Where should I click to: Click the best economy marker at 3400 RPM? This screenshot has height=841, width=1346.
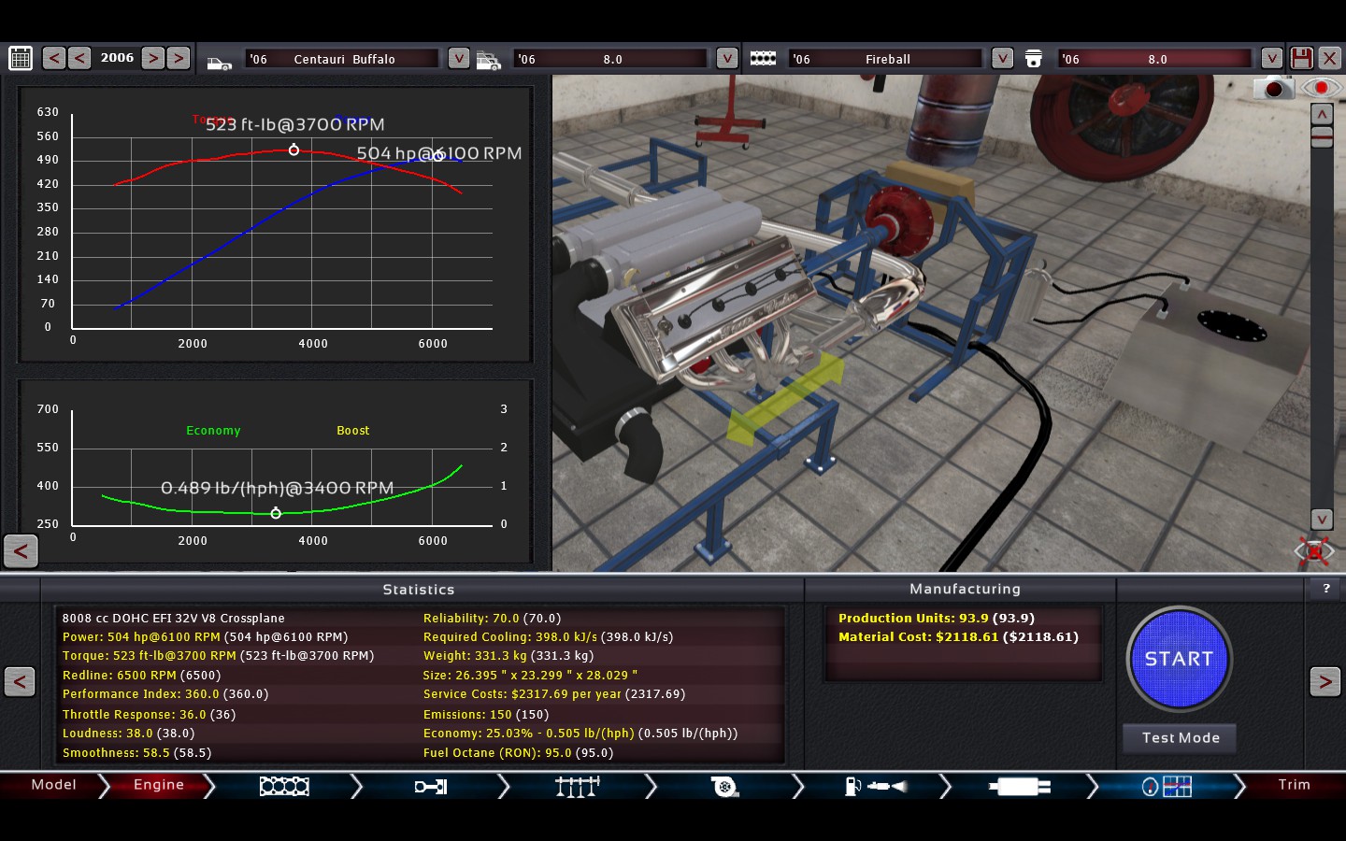(x=276, y=513)
